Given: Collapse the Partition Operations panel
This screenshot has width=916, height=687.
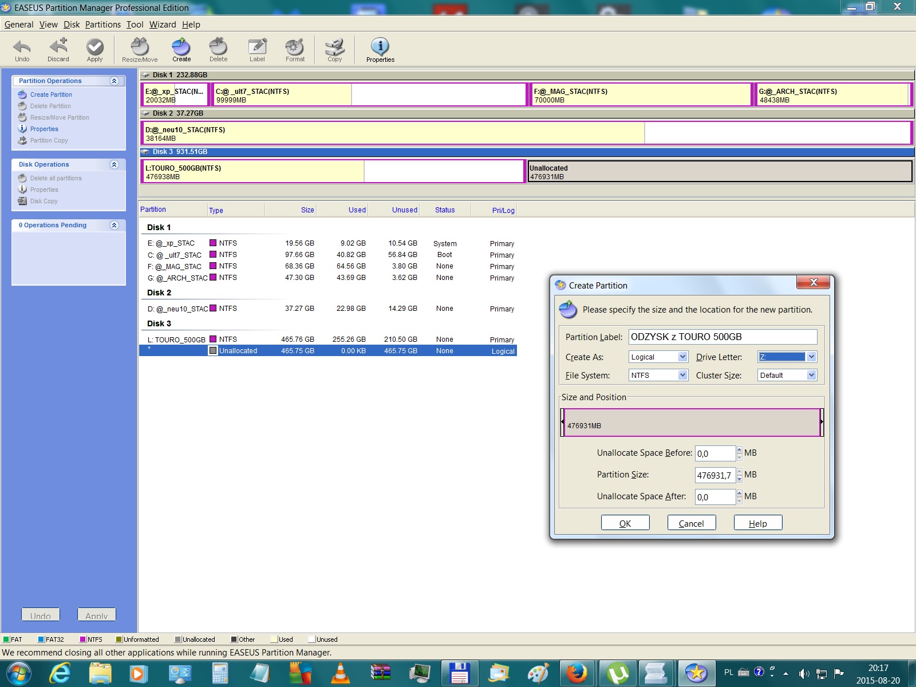Looking at the screenshot, I should point(114,81).
